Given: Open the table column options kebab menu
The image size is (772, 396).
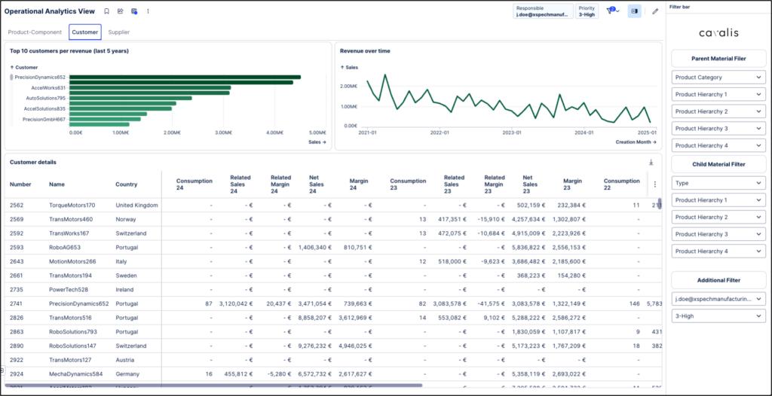Looking at the screenshot, I should pyautogui.click(x=654, y=184).
